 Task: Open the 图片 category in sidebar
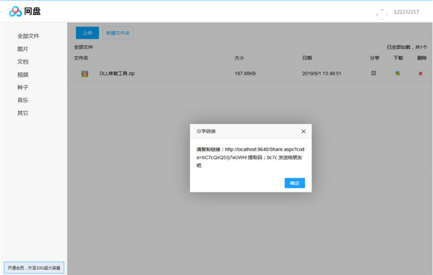coord(23,49)
